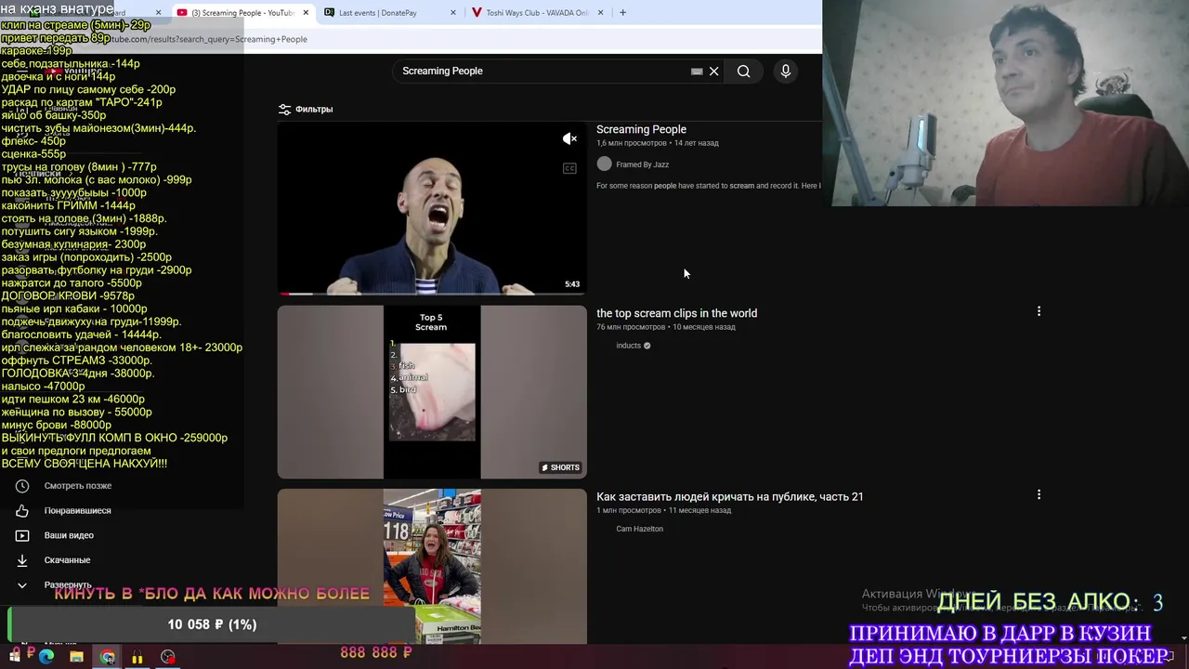Open the Framed By Jazz channel avatar

pyautogui.click(x=605, y=164)
